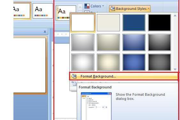Screen dimensions: 180x120
Task: Close the slide pane with X
Action: (x=45, y=32)
